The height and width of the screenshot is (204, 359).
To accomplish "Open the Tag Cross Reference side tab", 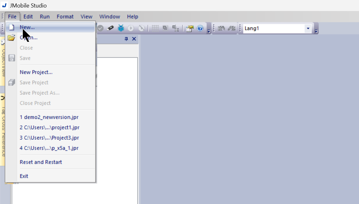I will (3, 129).
